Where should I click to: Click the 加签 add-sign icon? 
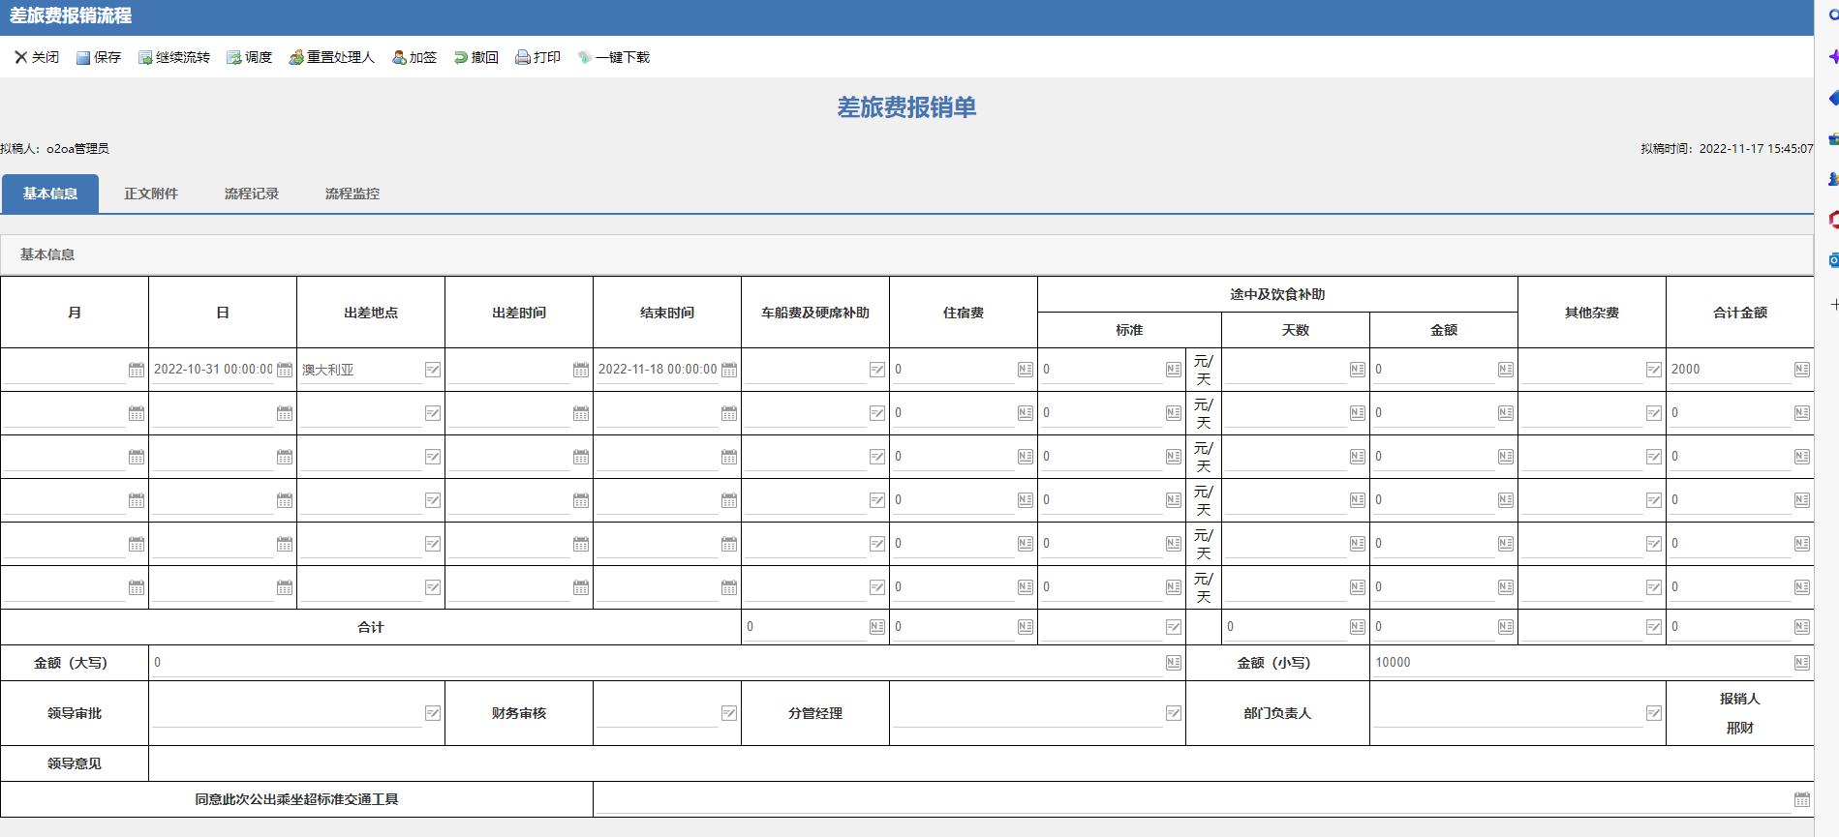point(399,58)
